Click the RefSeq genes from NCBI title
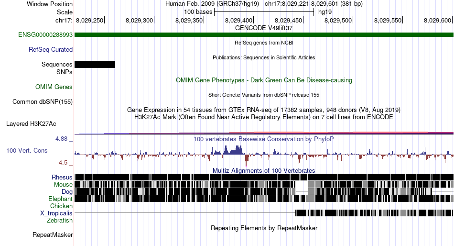Viewport: 454px width, 246px height. [x=264, y=43]
